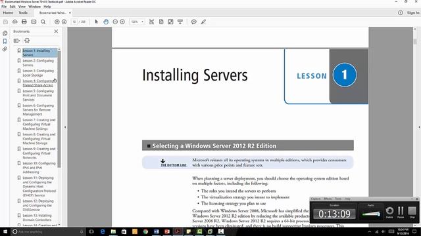Open the View menu

22,7
